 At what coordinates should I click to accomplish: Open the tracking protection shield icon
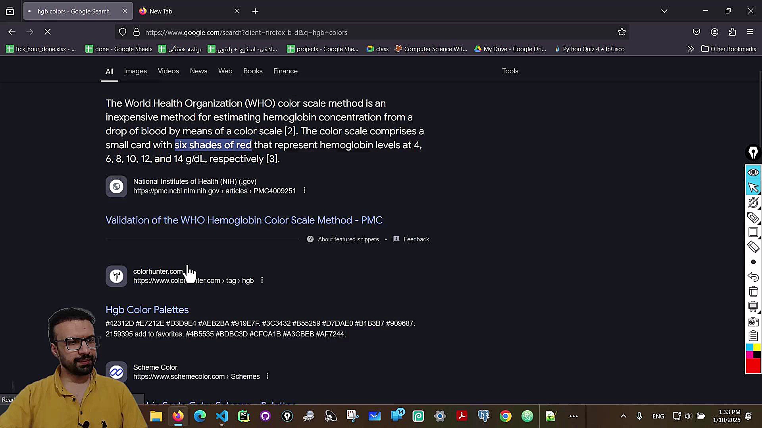[123, 32]
